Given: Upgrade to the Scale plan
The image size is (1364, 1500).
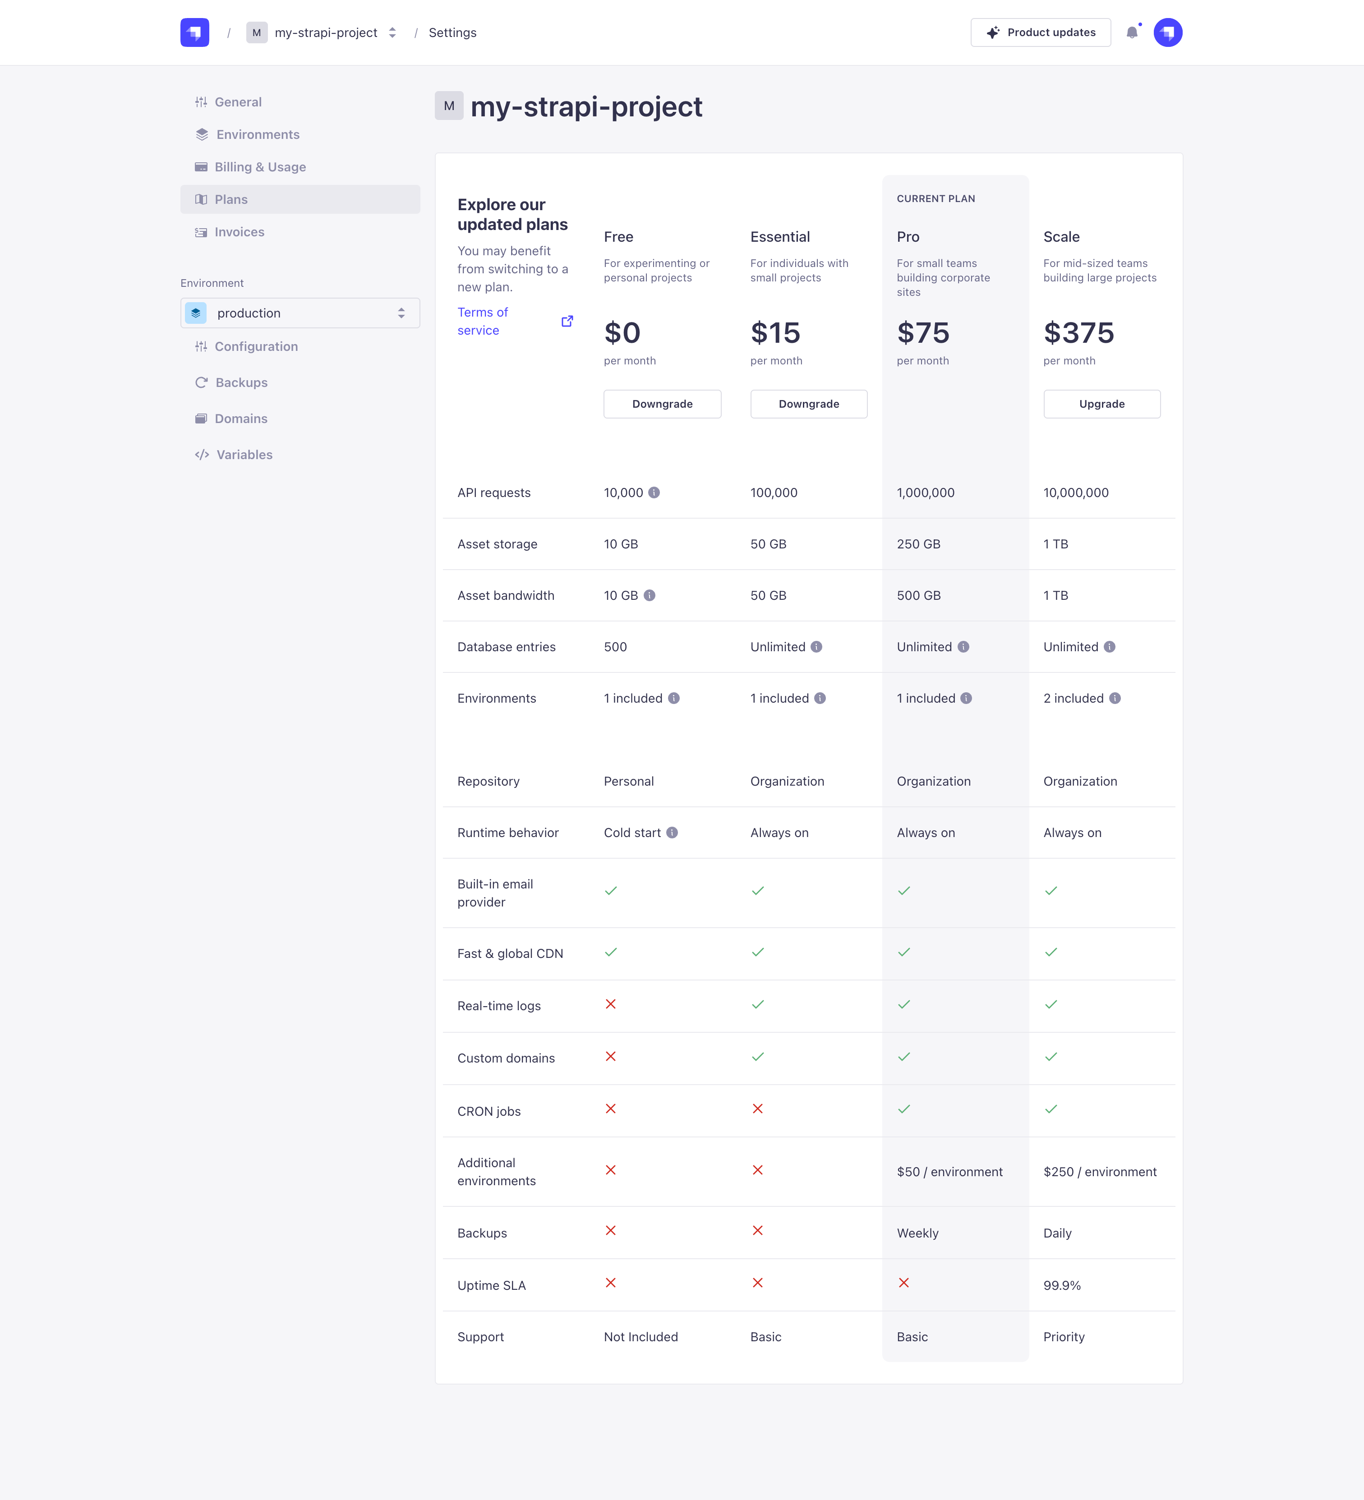Looking at the screenshot, I should point(1101,404).
